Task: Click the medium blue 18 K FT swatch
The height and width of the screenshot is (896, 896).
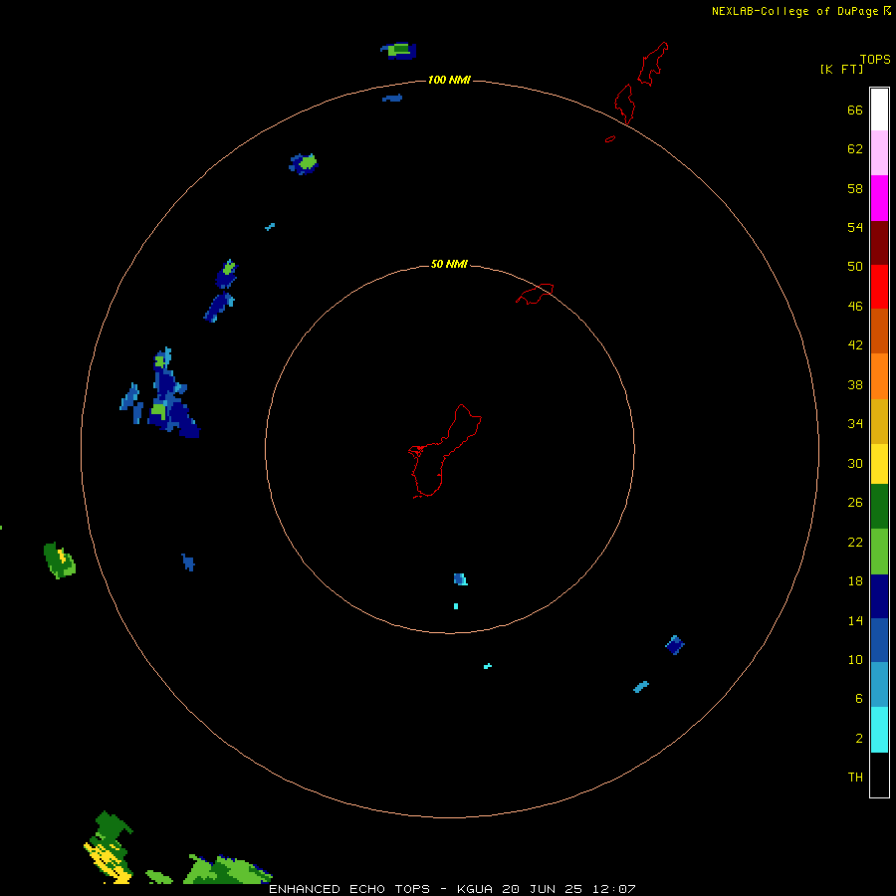Action: tap(879, 640)
